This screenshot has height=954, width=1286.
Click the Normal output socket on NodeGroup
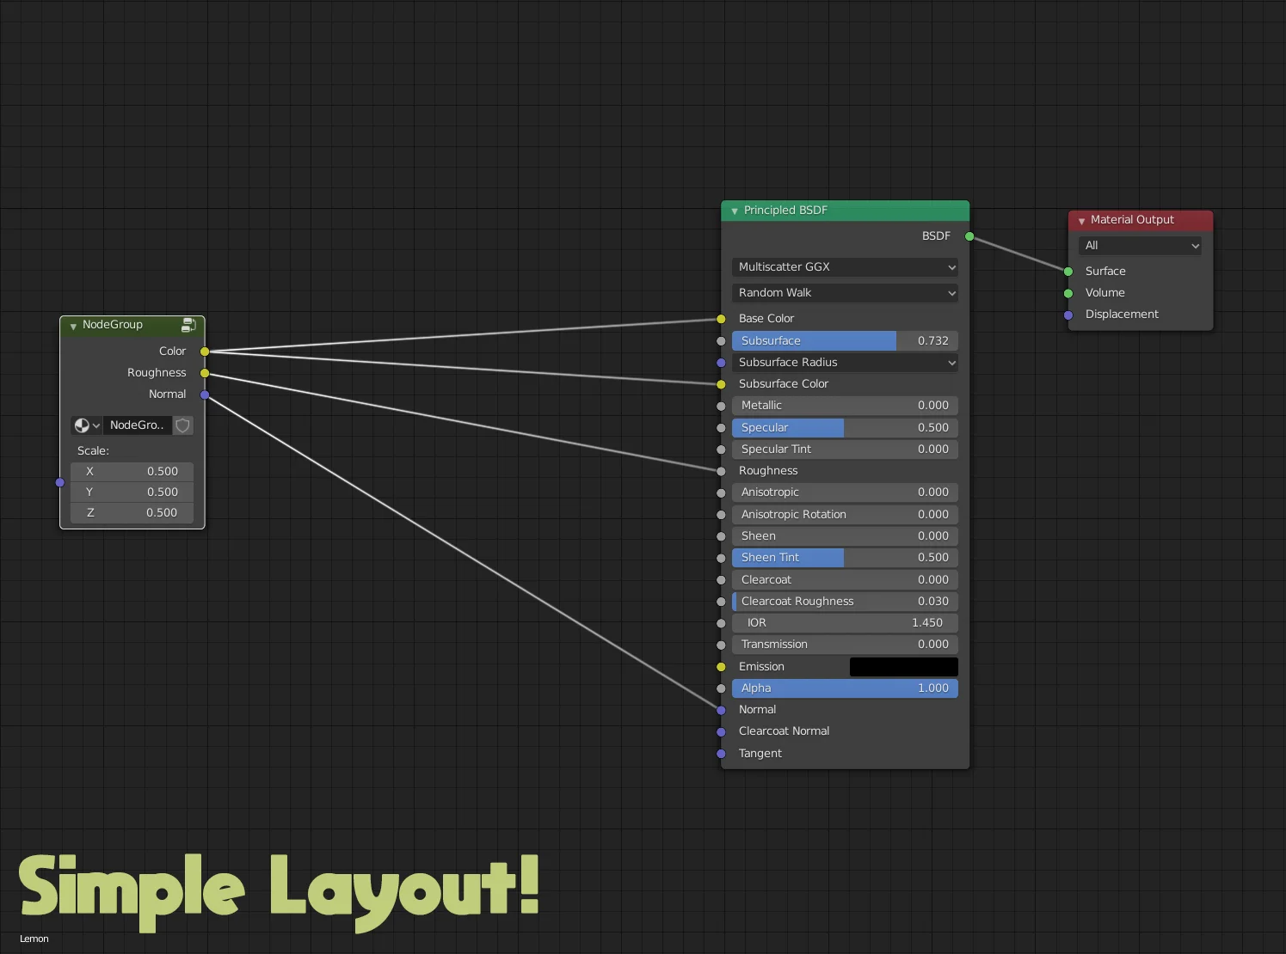coord(205,394)
